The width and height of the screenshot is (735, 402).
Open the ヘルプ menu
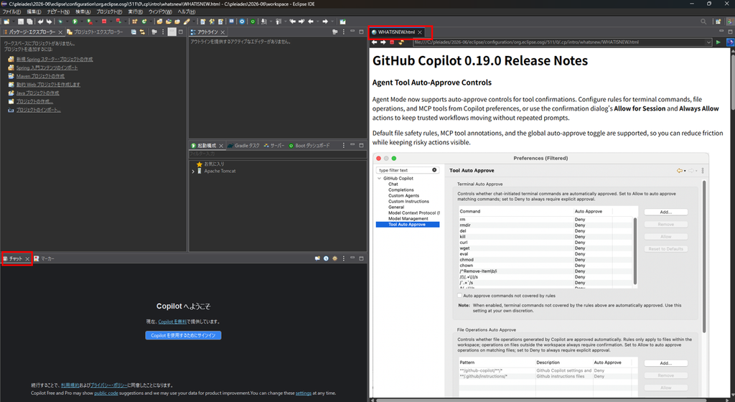[186, 11]
